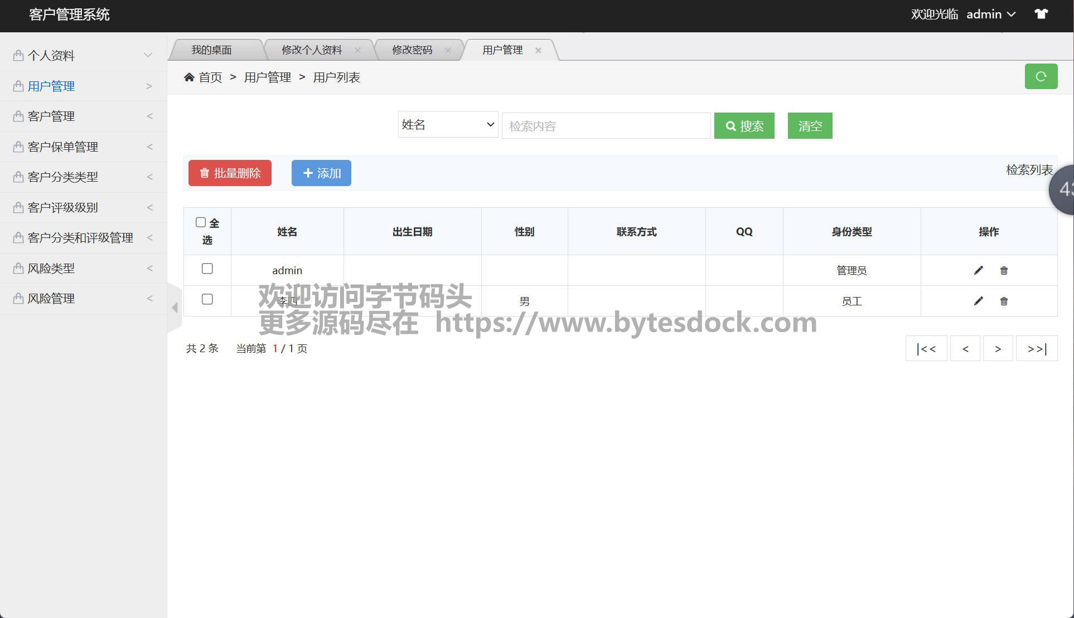
Task: Check the admin row checkbox
Action: 207,269
